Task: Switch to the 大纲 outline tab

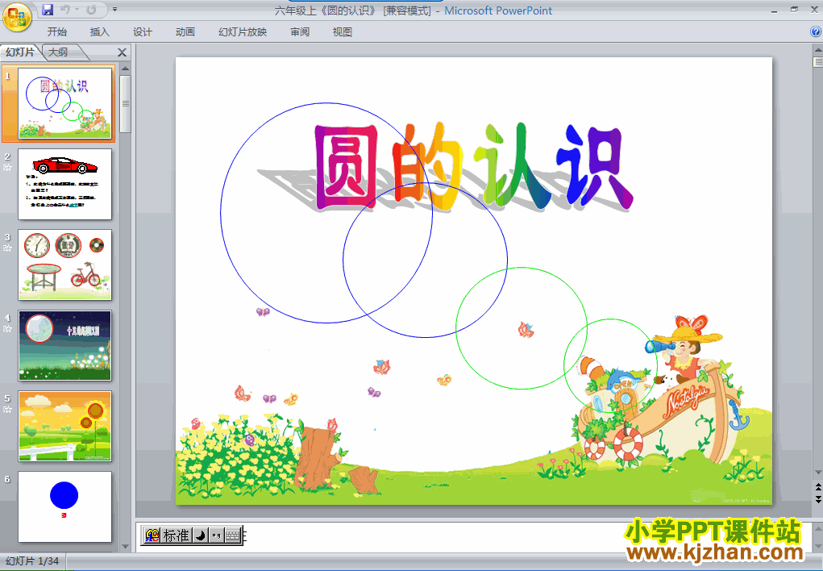Action: [58, 52]
